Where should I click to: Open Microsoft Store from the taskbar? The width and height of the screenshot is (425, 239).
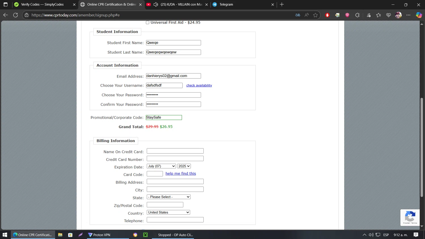70,235
